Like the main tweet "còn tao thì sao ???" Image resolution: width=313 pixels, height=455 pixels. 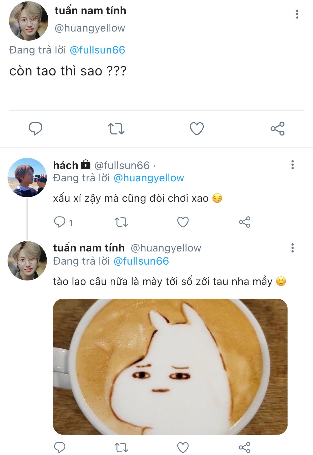197,129
